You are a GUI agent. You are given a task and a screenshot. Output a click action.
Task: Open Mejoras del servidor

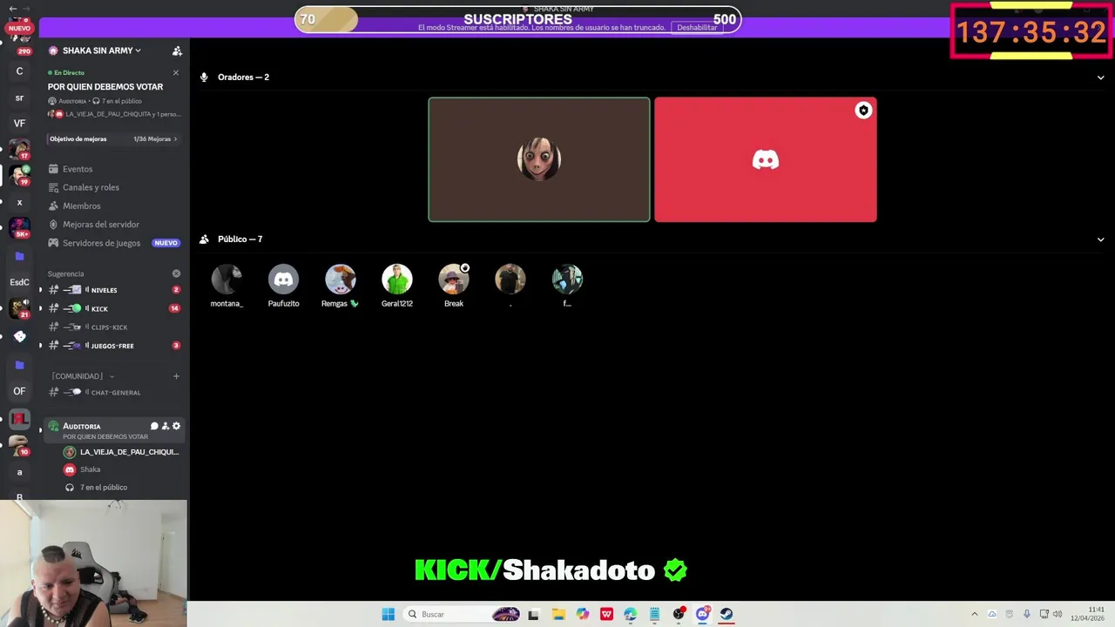pos(100,224)
